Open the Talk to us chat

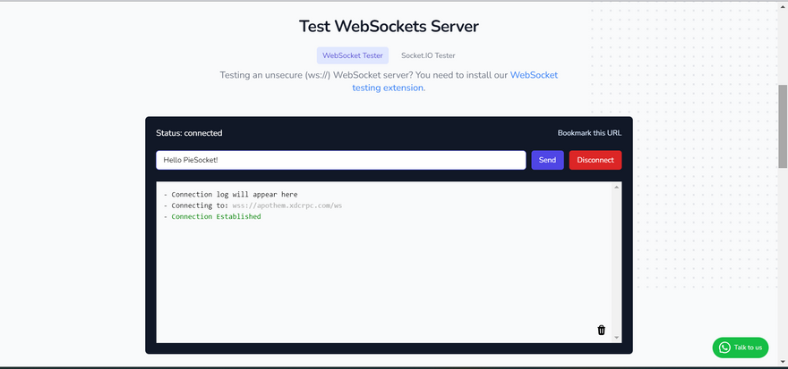(747, 348)
